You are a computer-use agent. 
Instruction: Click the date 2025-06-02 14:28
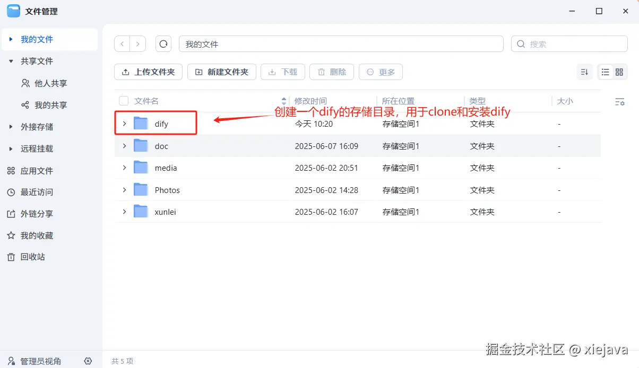[x=326, y=190]
